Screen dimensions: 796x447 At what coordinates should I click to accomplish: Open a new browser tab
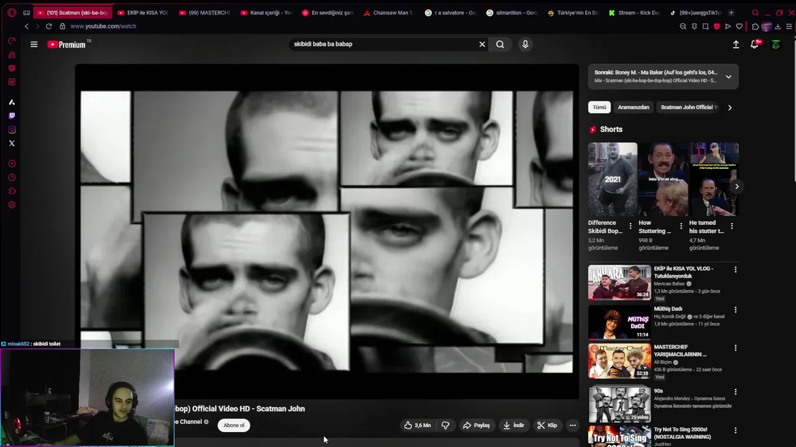pyautogui.click(x=731, y=12)
